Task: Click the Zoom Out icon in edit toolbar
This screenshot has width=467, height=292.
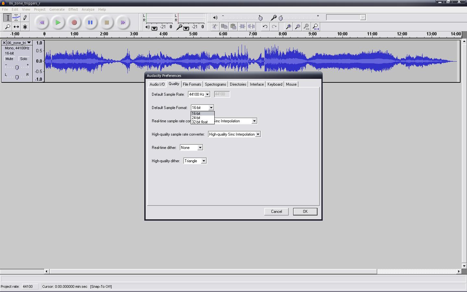Action: pyautogui.click(x=297, y=27)
